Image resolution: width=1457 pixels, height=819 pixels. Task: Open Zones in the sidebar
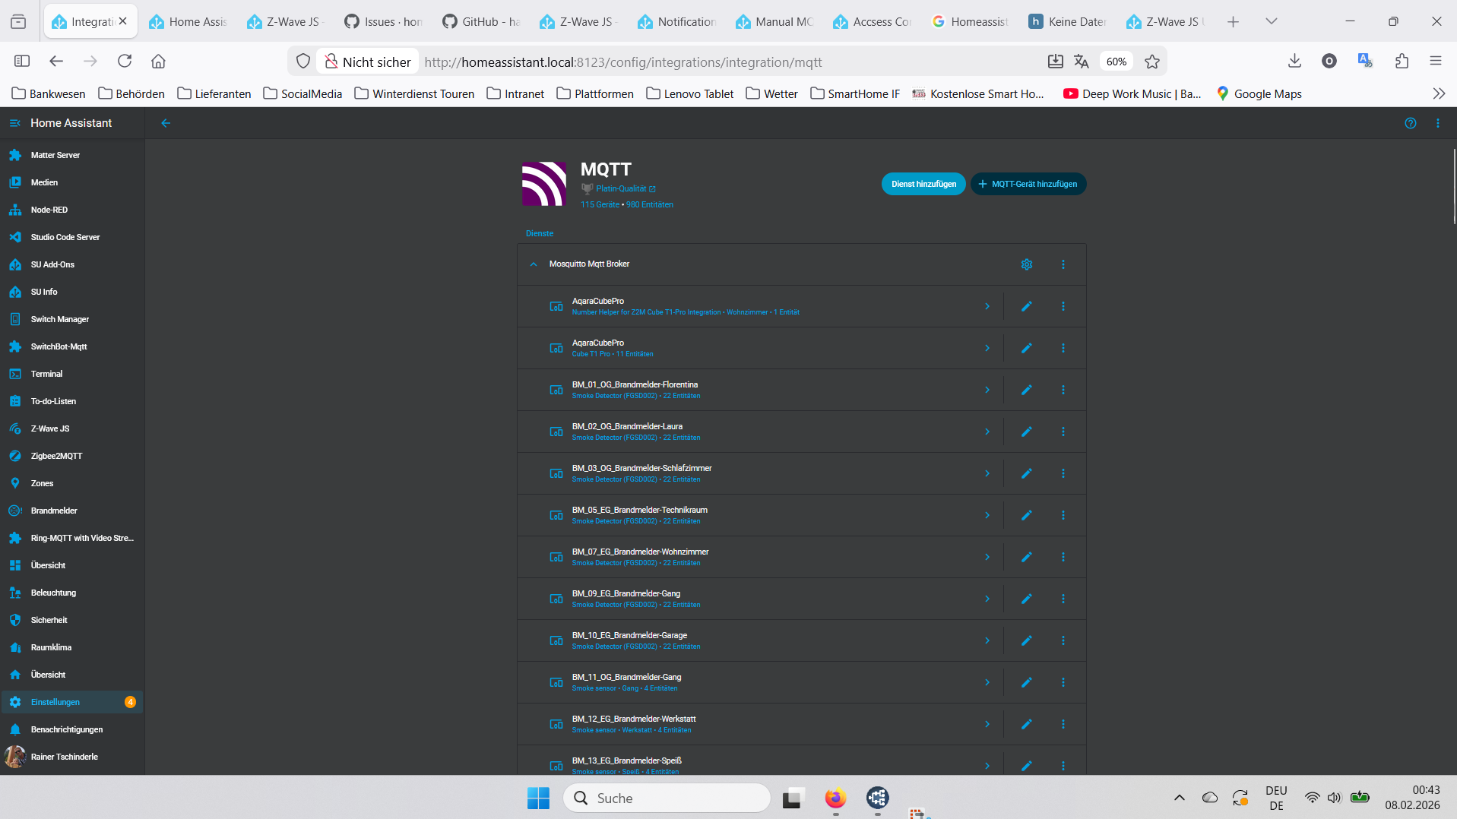72,483
